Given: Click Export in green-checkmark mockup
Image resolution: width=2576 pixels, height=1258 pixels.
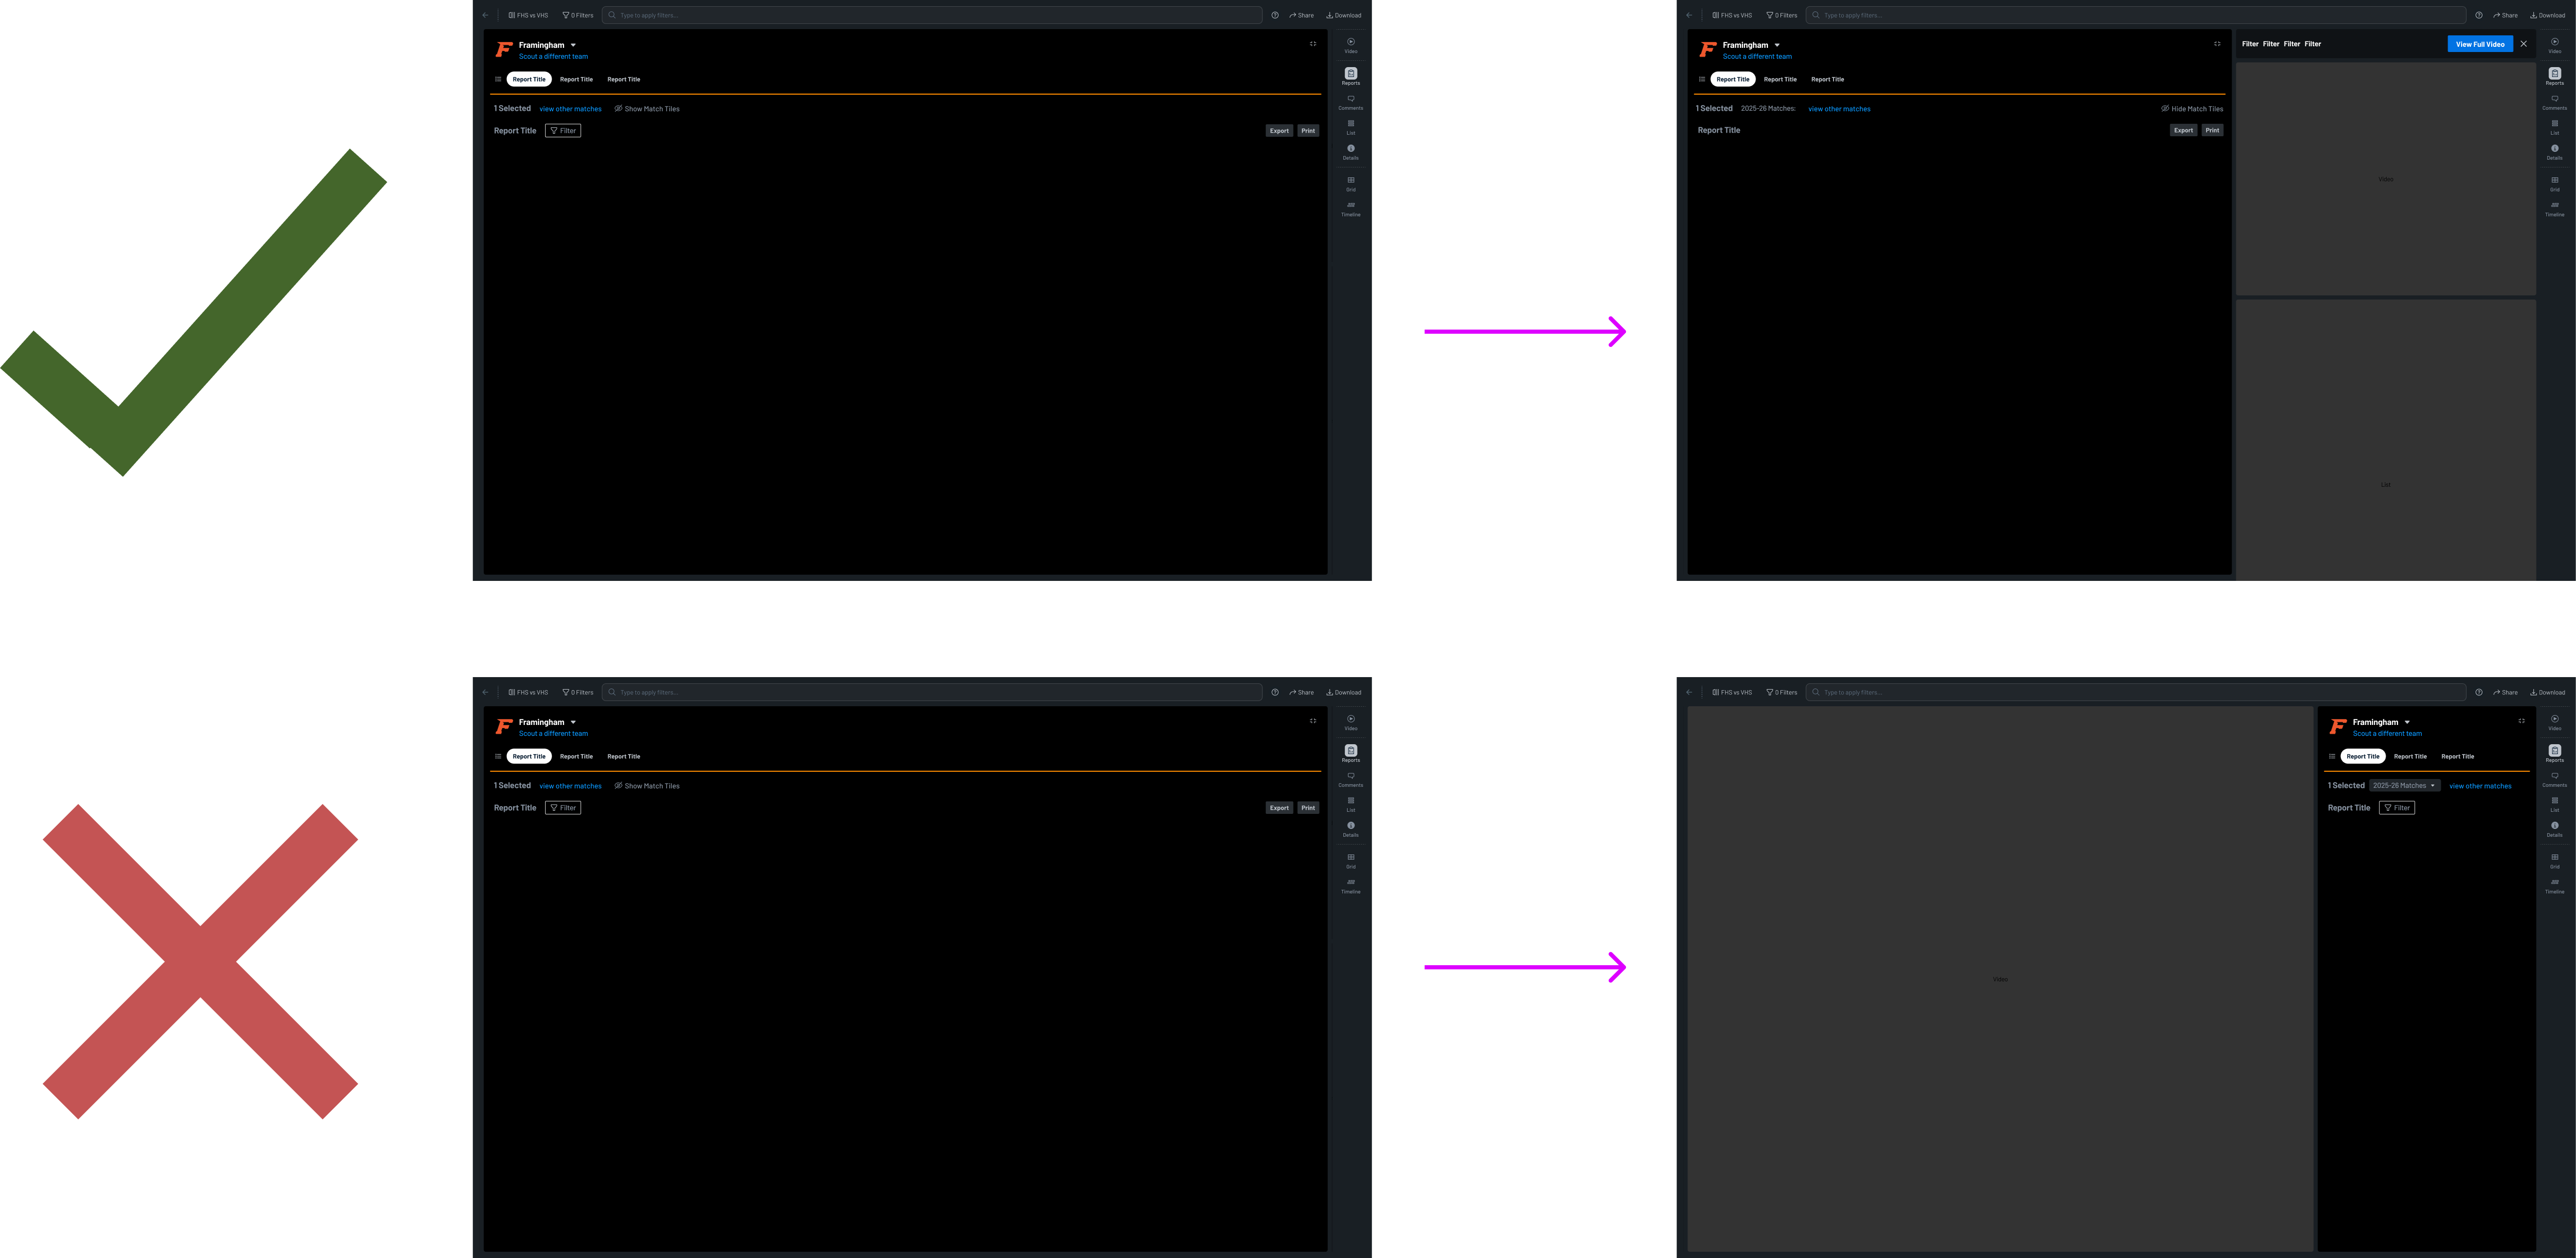Looking at the screenshot, I should [x=1279, y=131].
